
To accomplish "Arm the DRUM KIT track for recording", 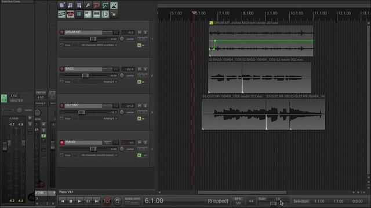I will [62, 32].
